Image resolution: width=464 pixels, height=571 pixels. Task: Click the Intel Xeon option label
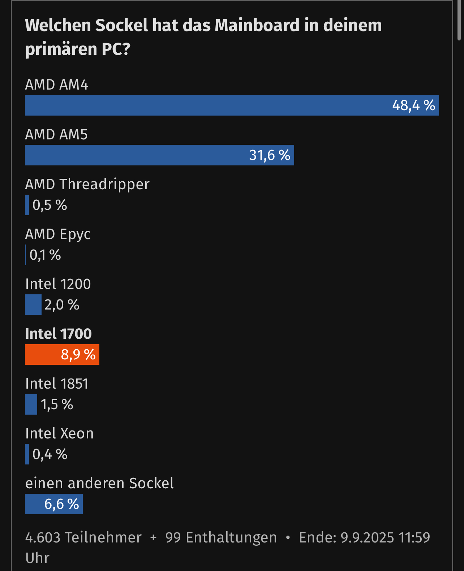click(60, 433)
